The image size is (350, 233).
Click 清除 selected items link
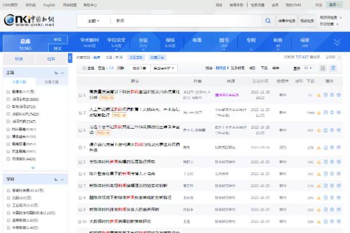[120, 68]
